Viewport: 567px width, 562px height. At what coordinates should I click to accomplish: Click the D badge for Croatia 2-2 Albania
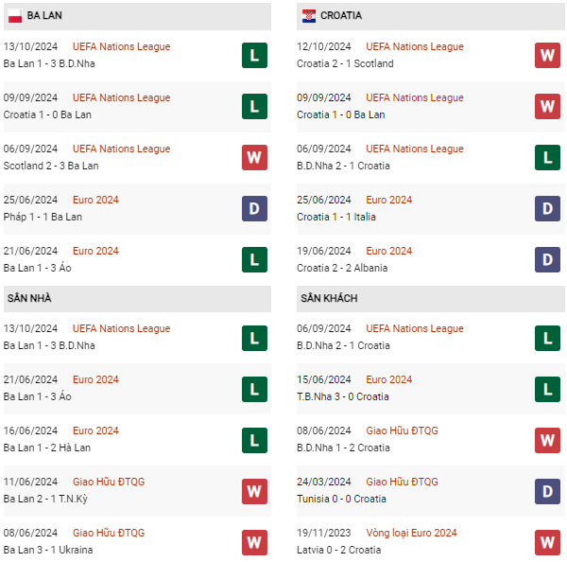tap(547, 259)
